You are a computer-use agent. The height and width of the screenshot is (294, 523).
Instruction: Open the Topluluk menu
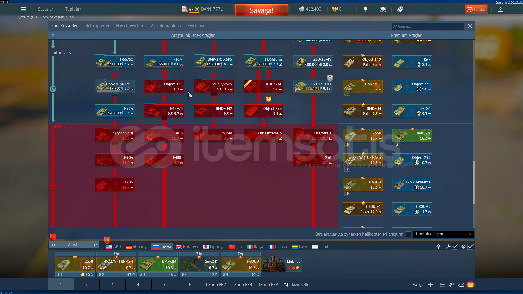[x=73, y=9]
